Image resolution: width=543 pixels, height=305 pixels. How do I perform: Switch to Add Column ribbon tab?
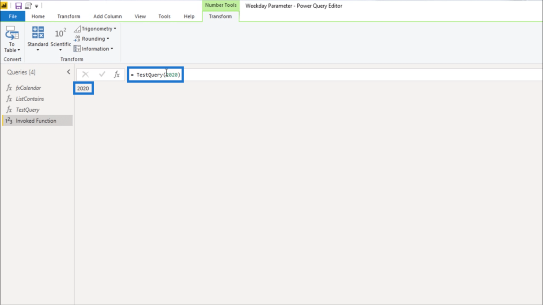pos(108,16)
